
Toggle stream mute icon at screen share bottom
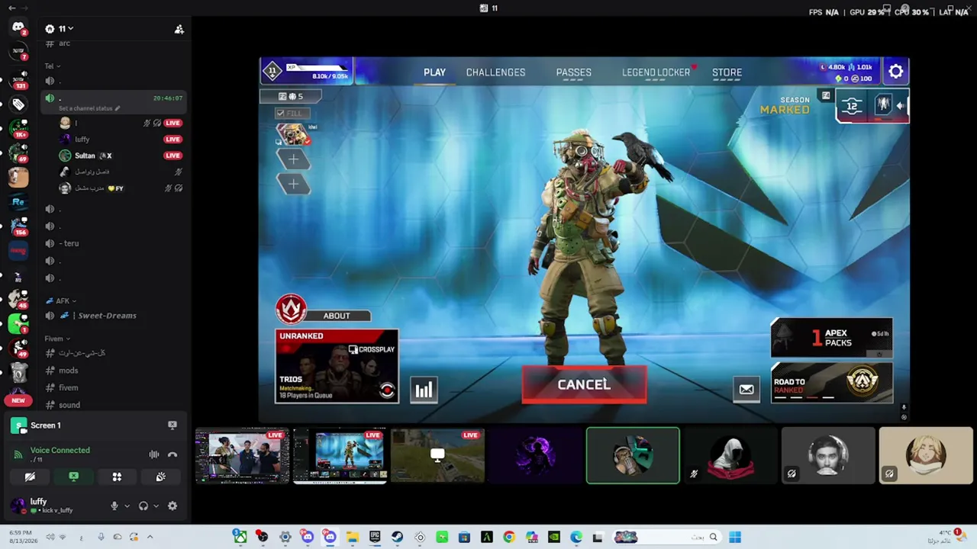[904, 407]
